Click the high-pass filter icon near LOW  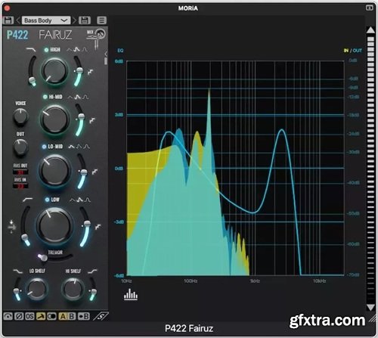28,200
